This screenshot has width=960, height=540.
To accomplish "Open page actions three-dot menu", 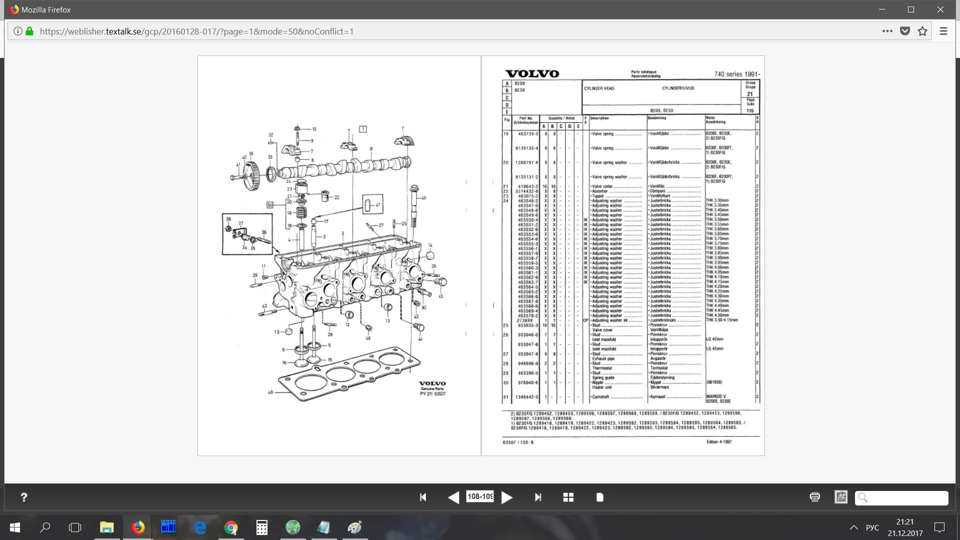I will (887, 31).
